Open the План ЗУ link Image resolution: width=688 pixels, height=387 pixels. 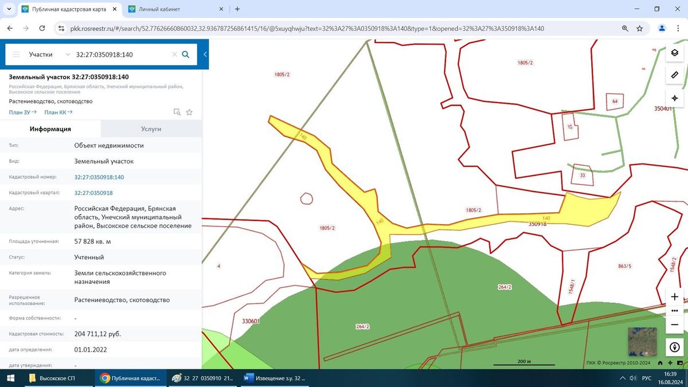(23, 112)
